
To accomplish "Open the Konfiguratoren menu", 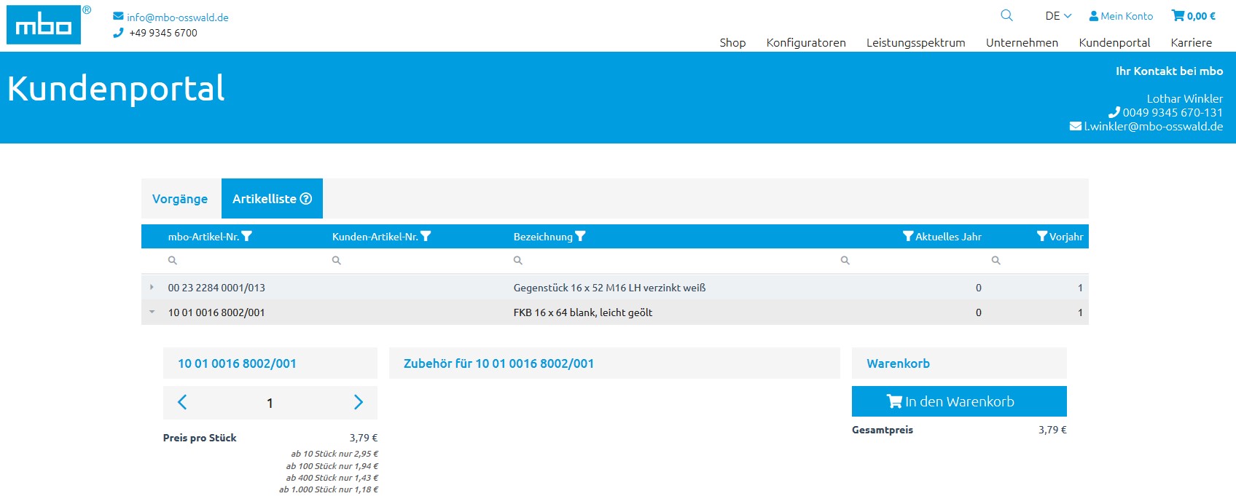I will 806,42.
